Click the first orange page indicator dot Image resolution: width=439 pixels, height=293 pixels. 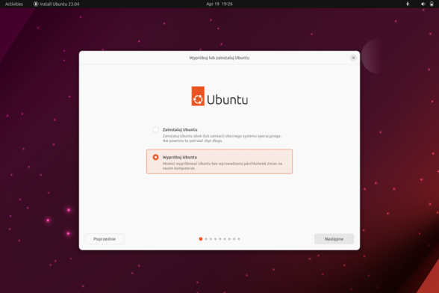200,239
